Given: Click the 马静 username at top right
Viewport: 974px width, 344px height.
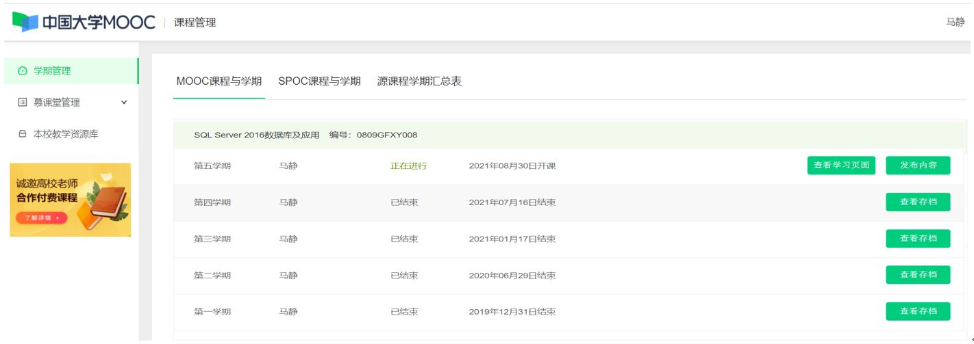Looking at the screenshot, I should [955, 22].
